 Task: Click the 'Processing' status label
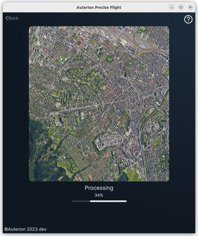[99, 188]
